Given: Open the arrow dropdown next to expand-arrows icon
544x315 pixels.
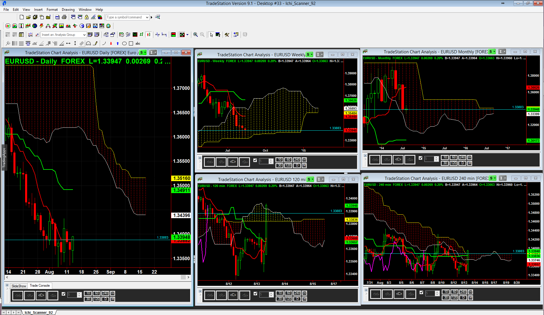Looking at the screenshot, I should [x=187, y=35].
